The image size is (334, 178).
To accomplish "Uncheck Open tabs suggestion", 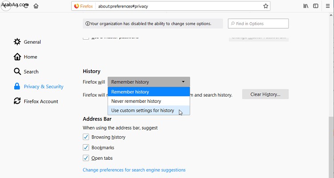I will [86, 158].
